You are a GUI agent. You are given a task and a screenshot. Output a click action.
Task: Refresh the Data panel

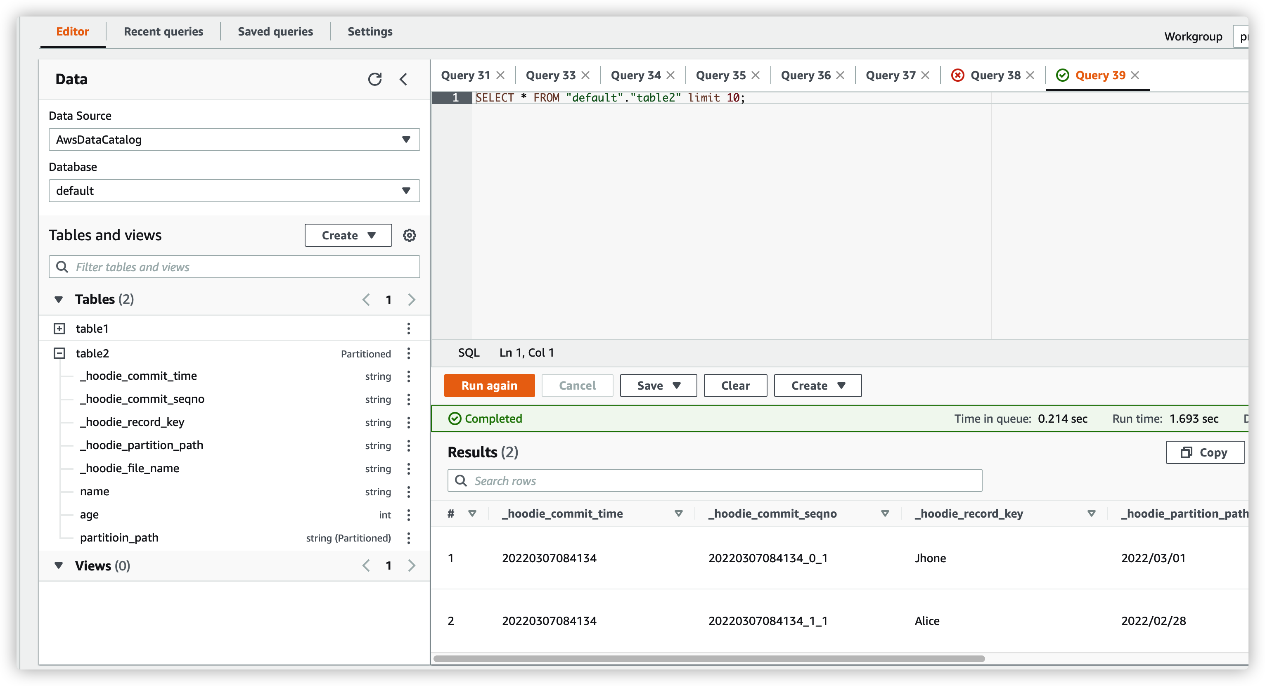tap(375, 79)
